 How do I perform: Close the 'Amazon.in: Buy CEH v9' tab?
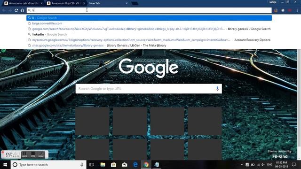click(84, 3)
